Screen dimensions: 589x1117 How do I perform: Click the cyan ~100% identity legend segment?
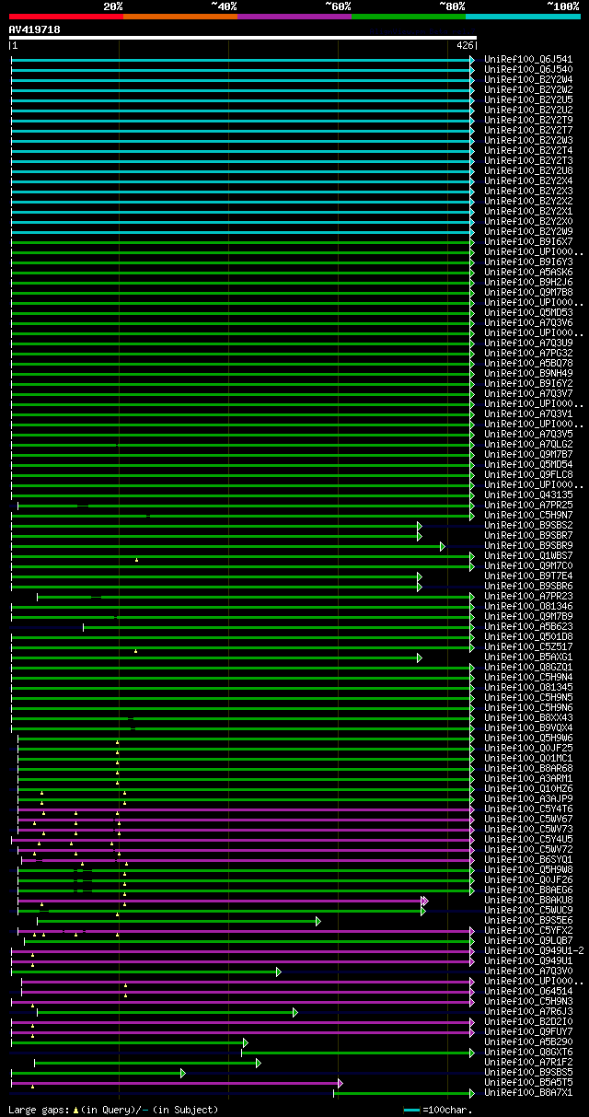(523, 17)
